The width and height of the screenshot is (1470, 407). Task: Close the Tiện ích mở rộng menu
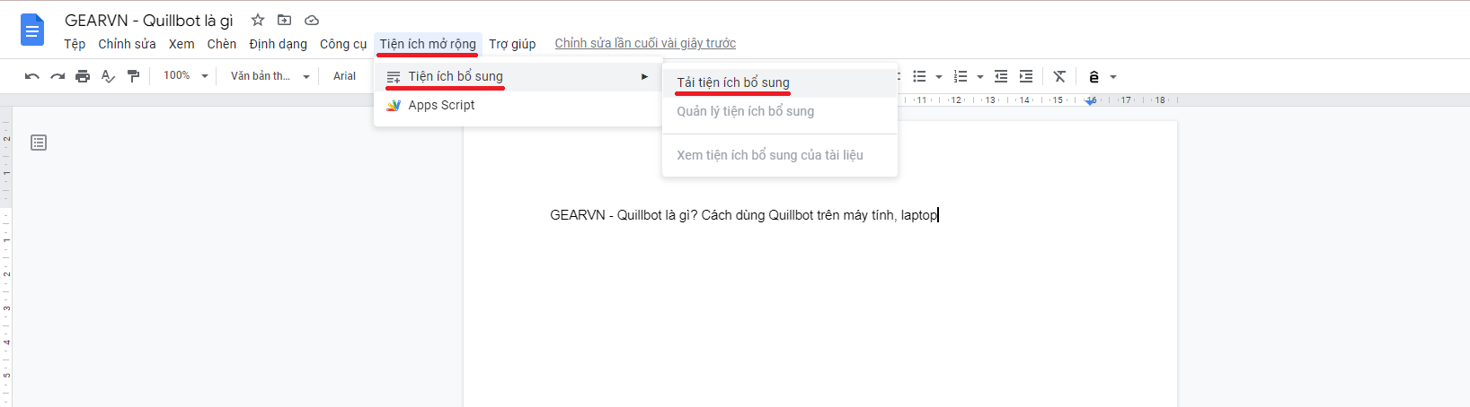428,44
